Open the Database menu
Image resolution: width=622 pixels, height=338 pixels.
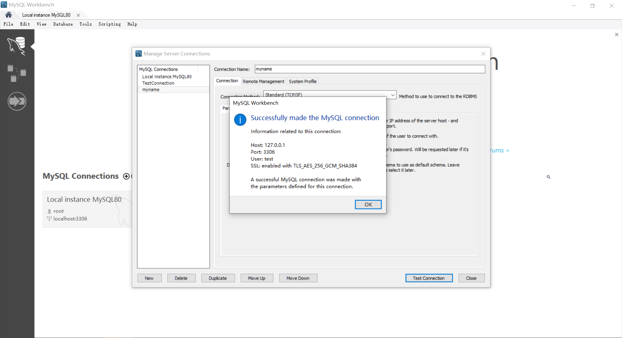(x=63, y=24)
